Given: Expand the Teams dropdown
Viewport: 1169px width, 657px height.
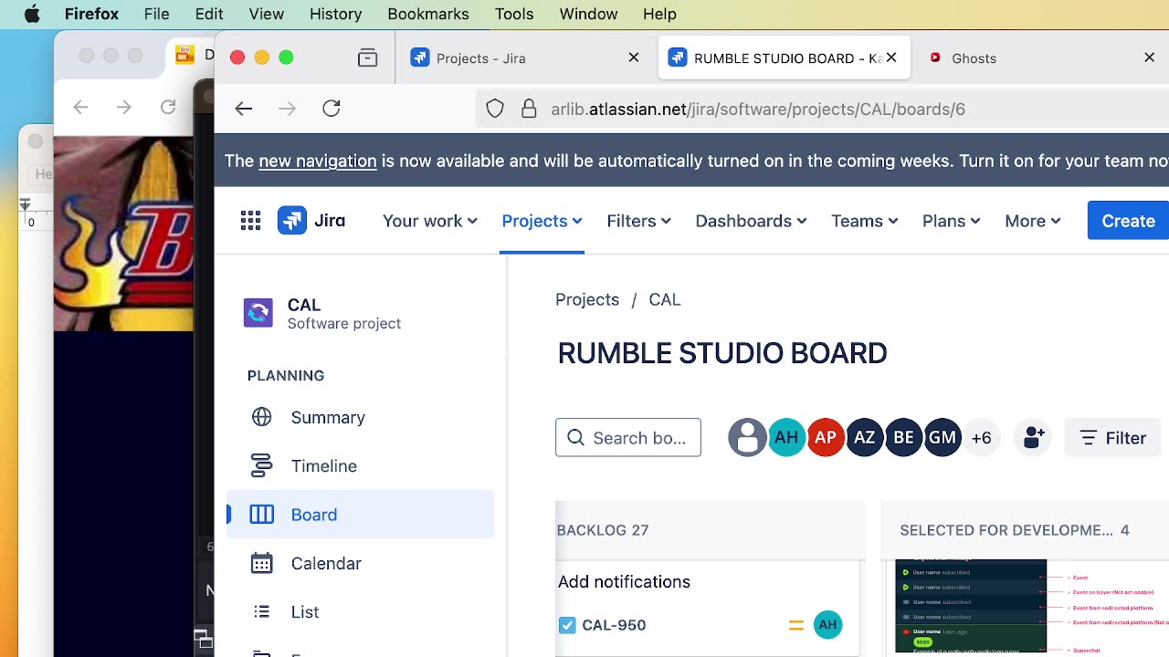Looking at the screenshot, I should 864,221.
